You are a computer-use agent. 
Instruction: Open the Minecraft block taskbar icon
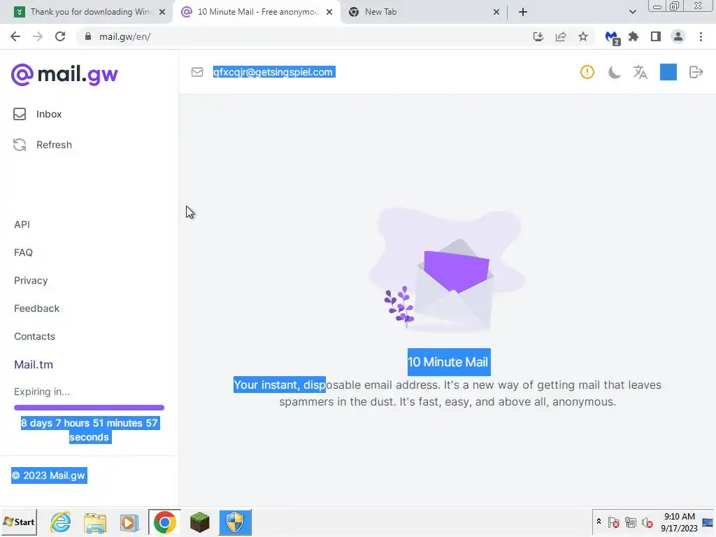coord(199,522)
